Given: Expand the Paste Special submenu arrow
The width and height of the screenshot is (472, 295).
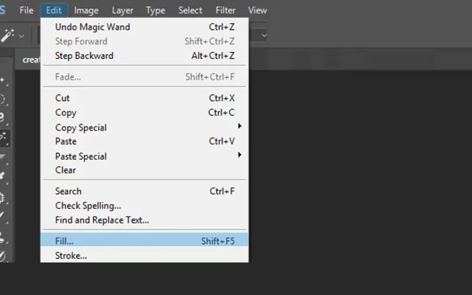Looking at the screenshot, I should tap(240, 155).
